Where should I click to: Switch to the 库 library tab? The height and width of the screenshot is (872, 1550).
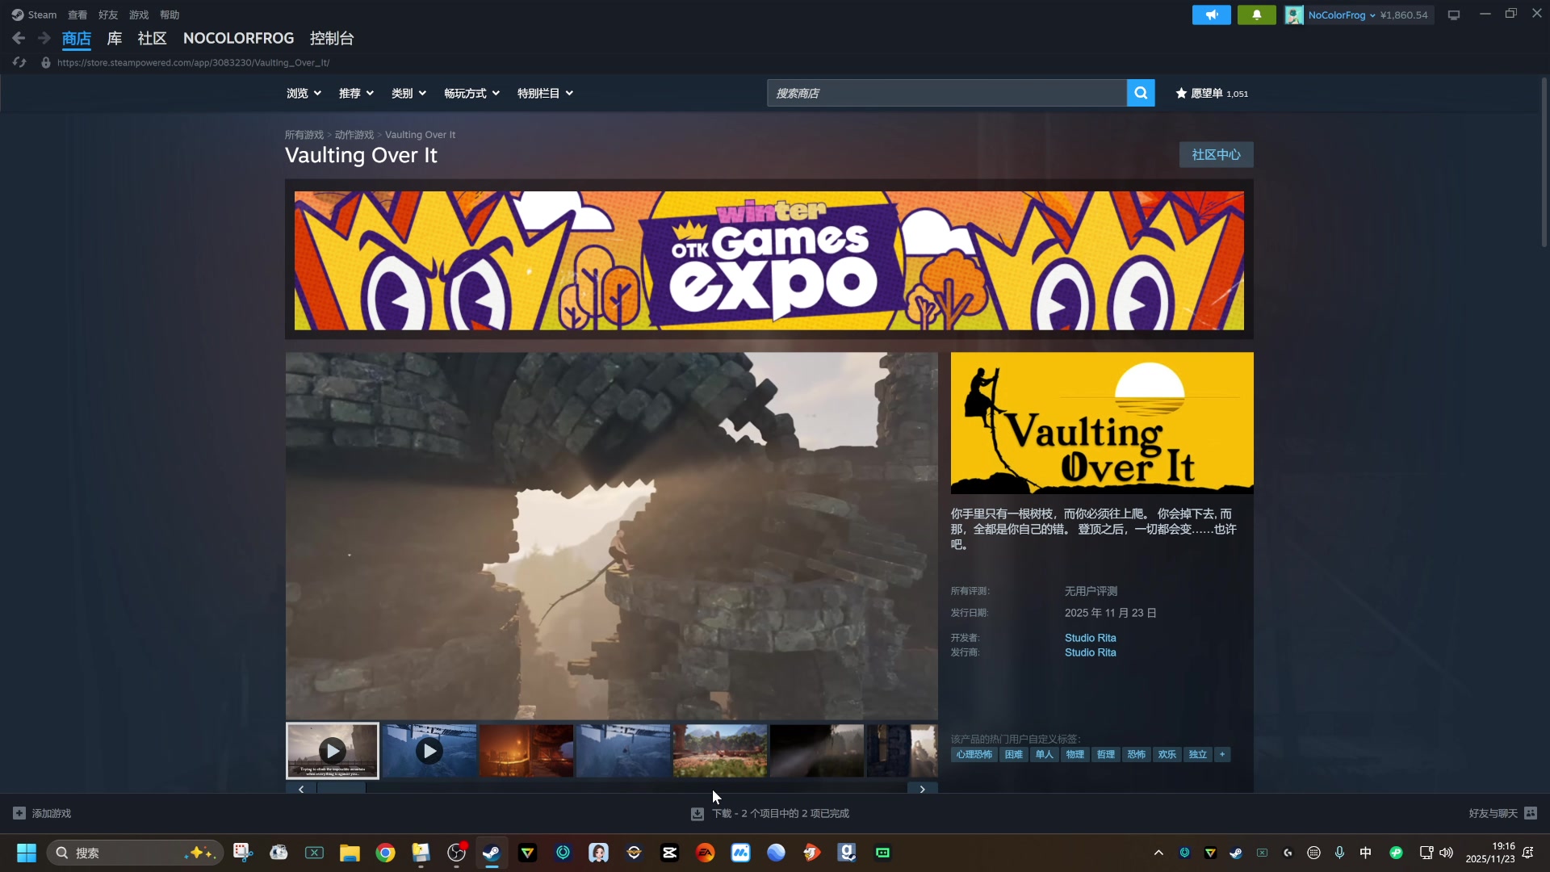(x=115, y=38)
